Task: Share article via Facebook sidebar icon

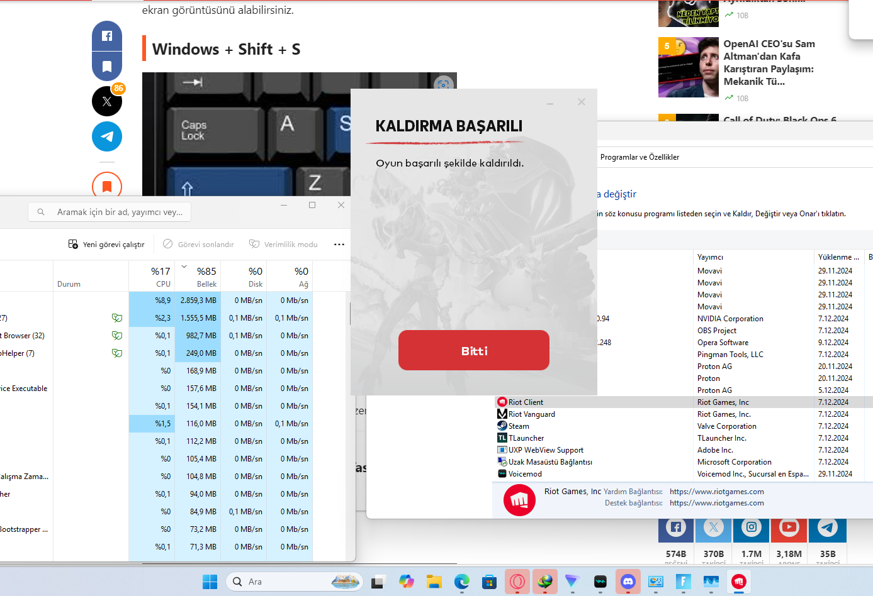Action: 107,36
